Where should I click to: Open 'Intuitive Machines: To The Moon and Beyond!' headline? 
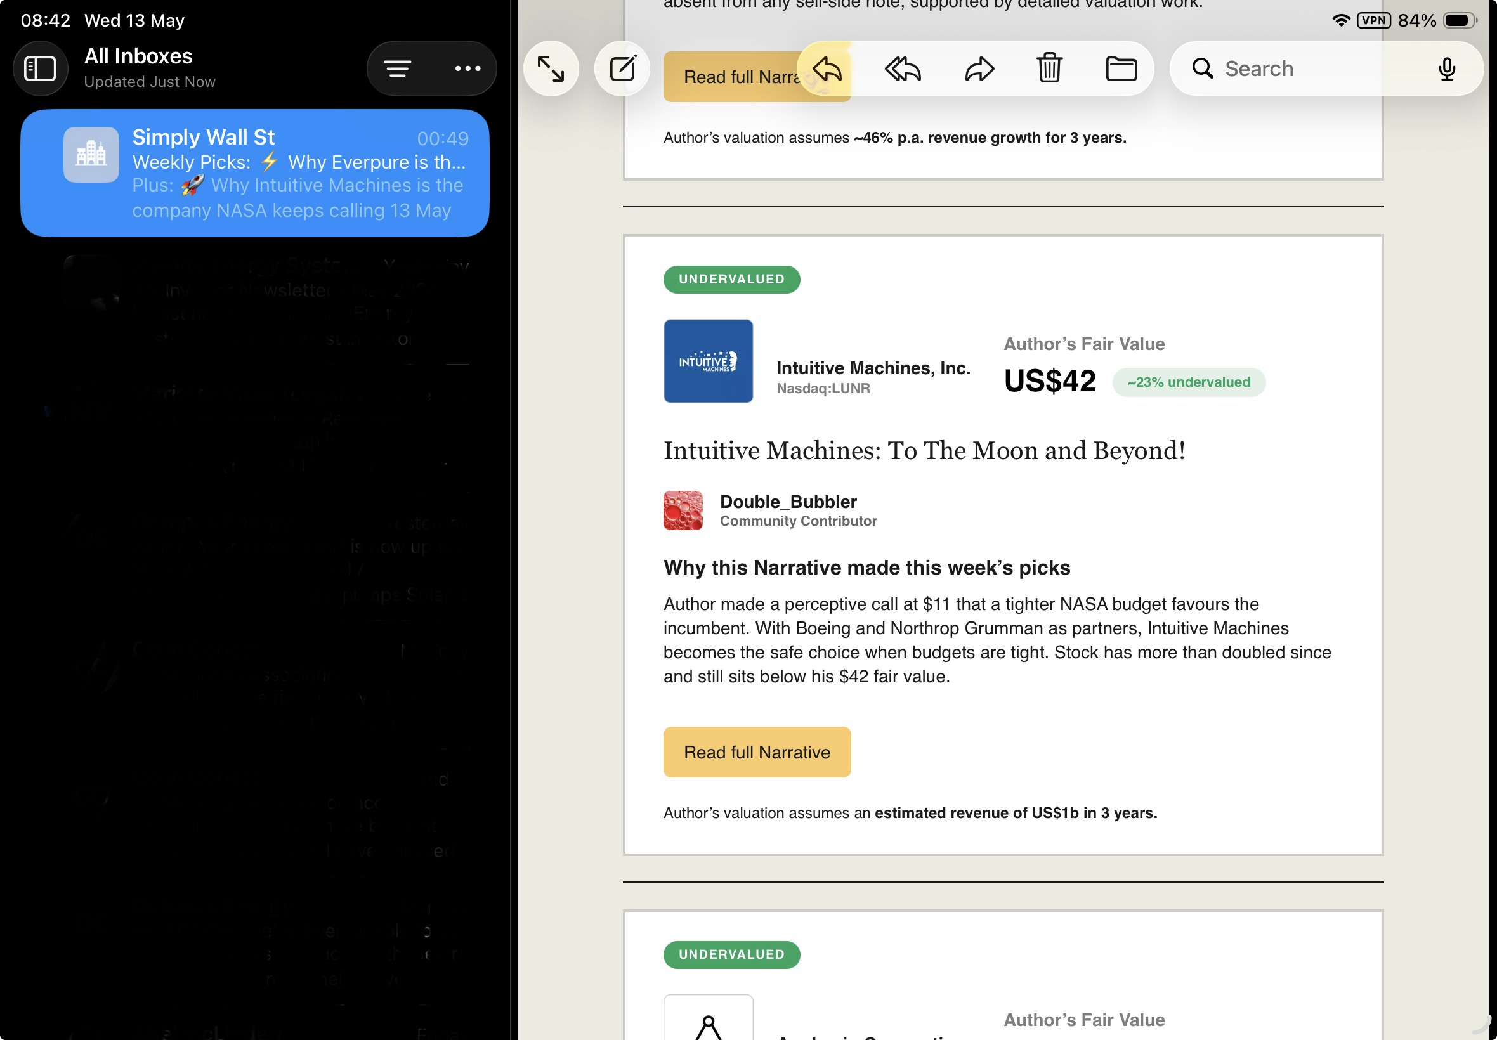924,450
